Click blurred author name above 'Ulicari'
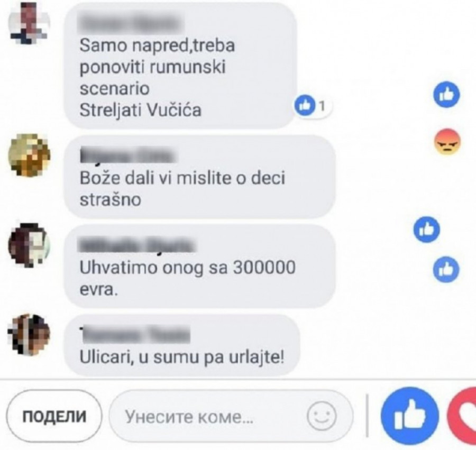Screen dimensions: 476x450 pyautogui.click(x=135, y=335)
